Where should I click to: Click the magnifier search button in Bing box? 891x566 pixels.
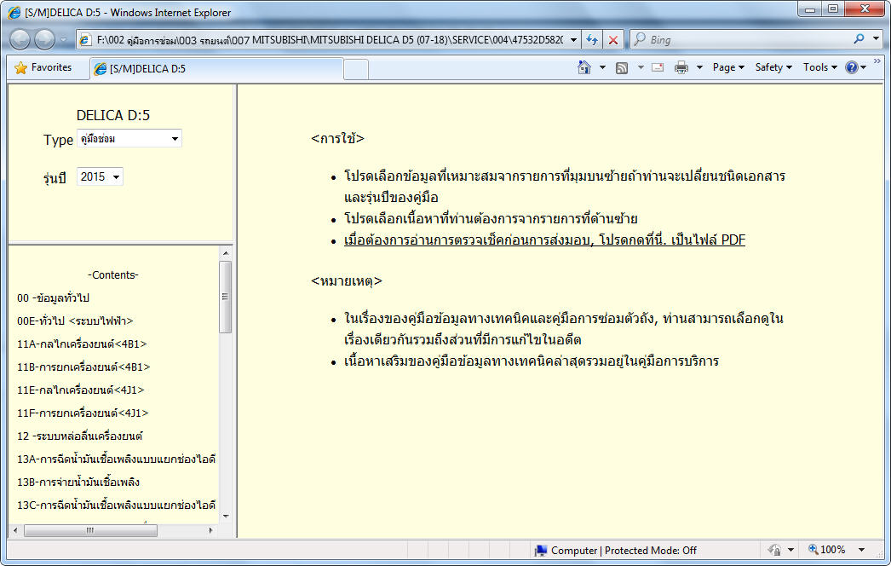[859, 38]
